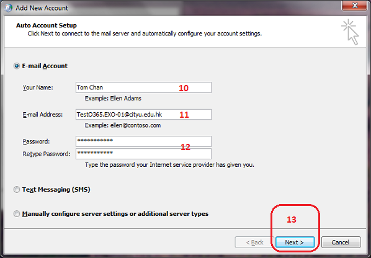Click the E-mail Address input field
The height and width of the screenshot is (258, 371).
tap(143, 115)
